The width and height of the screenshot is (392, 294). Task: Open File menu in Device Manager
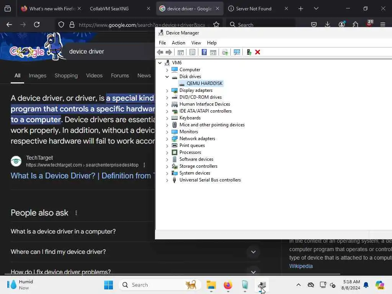pyautogui.click(x=162, y=43)
